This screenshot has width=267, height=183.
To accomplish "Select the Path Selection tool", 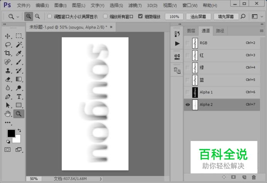I will (8, 105).
